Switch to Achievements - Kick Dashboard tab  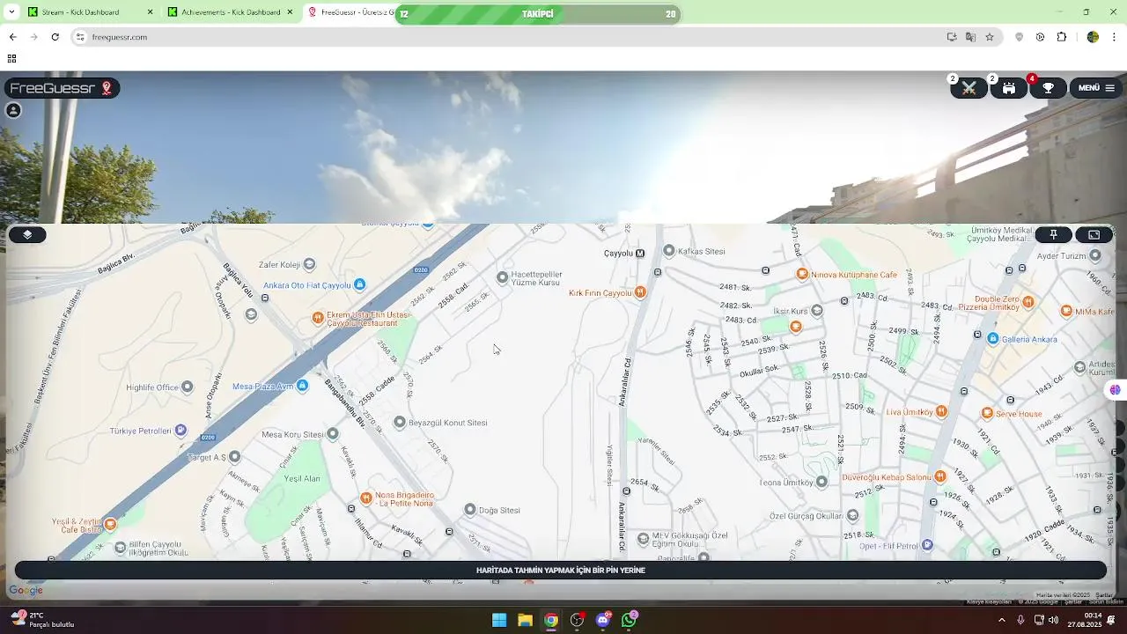(231, 12)
